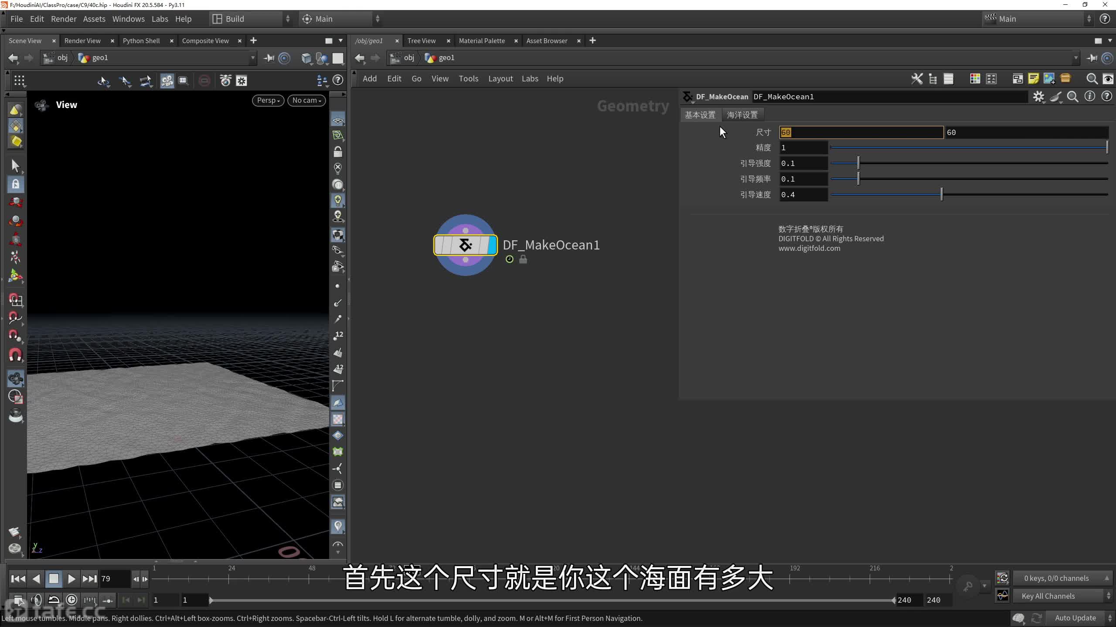Add a sticky note via yellow note icon
The height and width of the screenshot is (627, 1116).
coord(1033,79)
